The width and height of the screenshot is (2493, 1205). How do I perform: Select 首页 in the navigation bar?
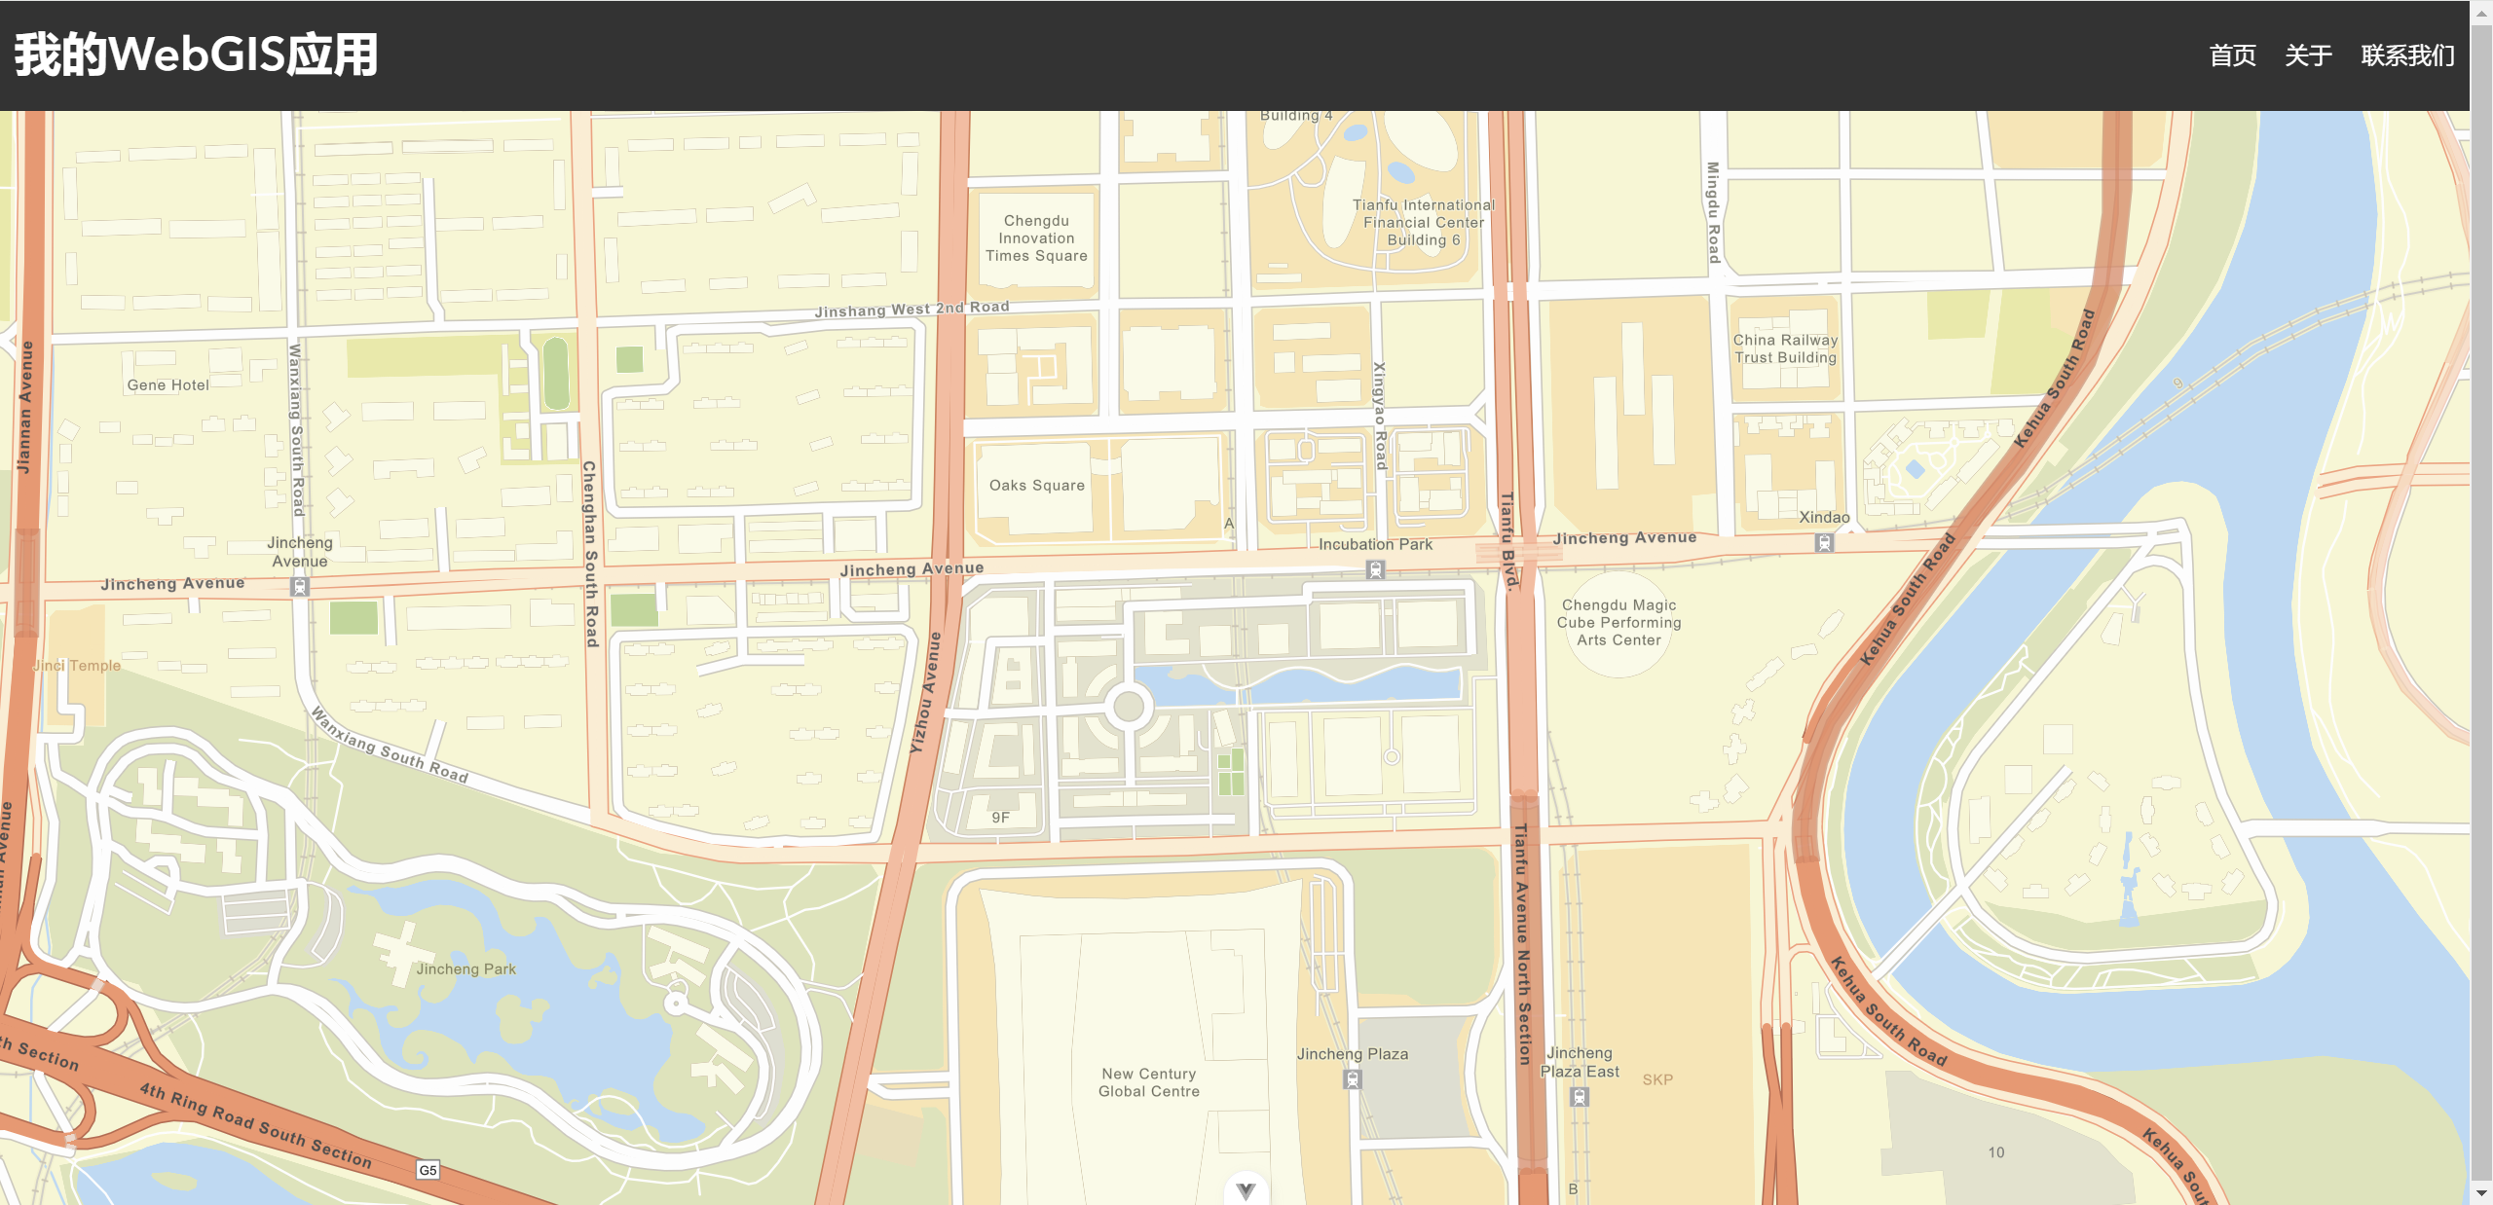point(2232,55)
